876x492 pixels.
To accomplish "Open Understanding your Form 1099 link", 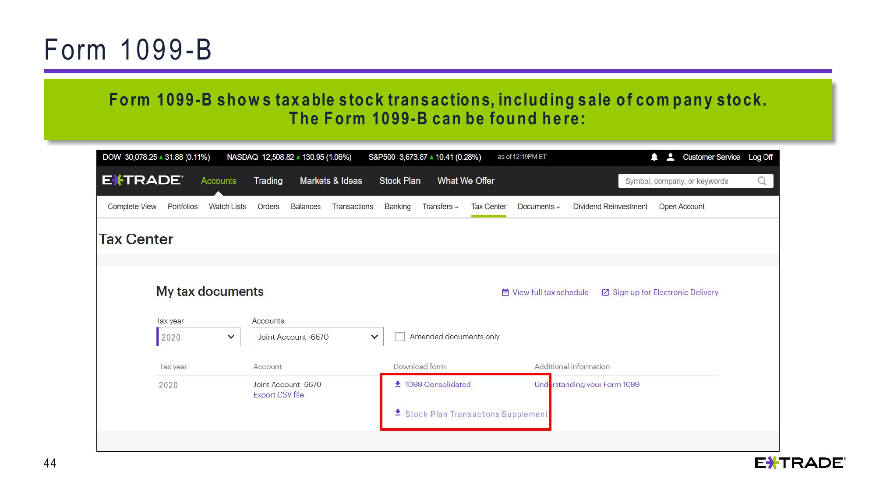I will click(587, 384).
